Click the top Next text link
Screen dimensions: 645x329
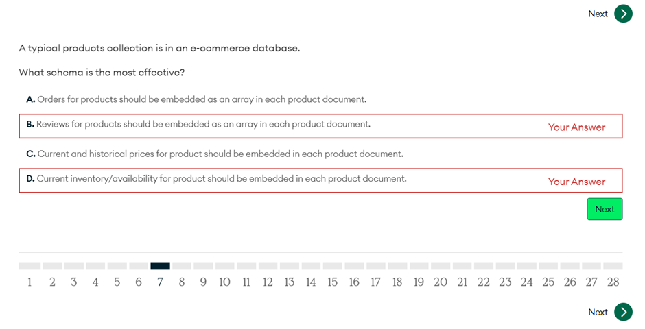coord(598,14)
